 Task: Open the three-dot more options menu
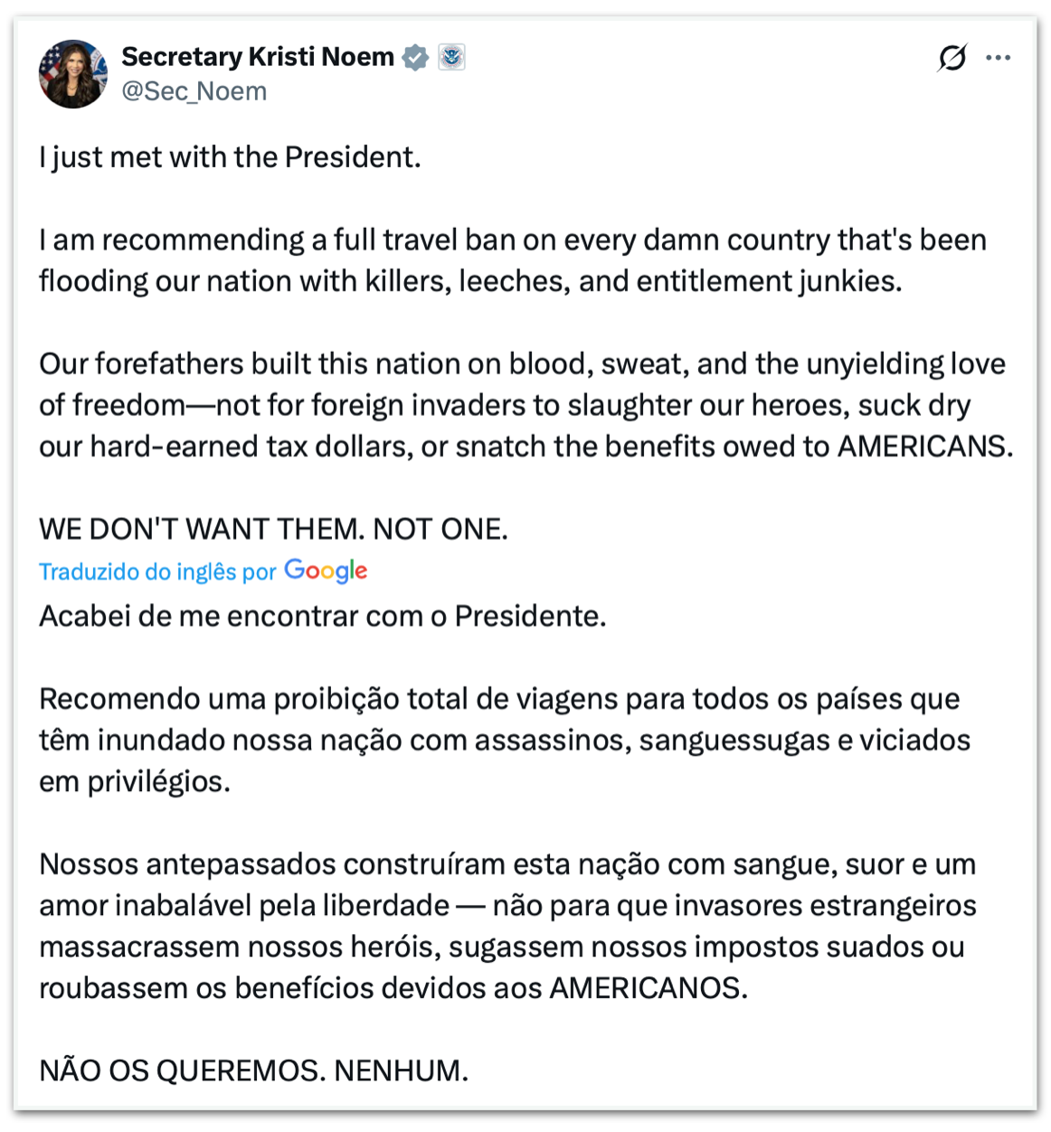[x=998, y=58]
